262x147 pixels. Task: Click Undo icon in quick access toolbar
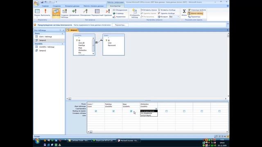click(x=45, y=2)
